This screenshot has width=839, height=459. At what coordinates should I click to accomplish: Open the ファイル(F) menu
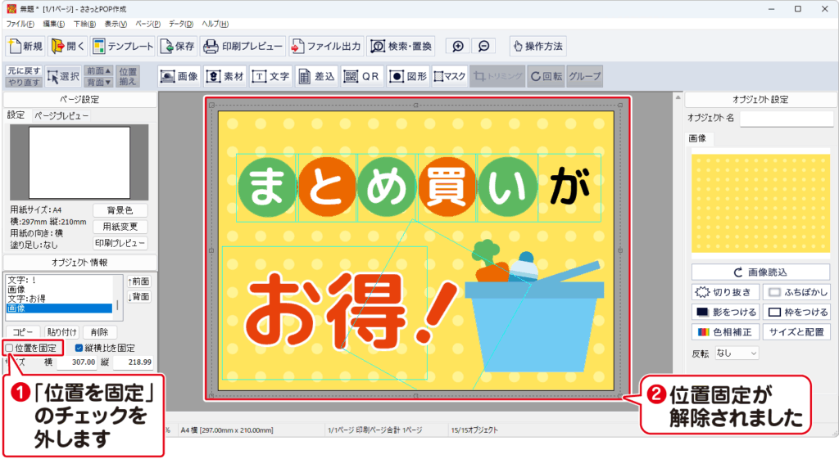(20, 24)
